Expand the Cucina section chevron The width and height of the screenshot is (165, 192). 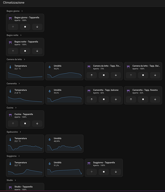tap(16, 108)
